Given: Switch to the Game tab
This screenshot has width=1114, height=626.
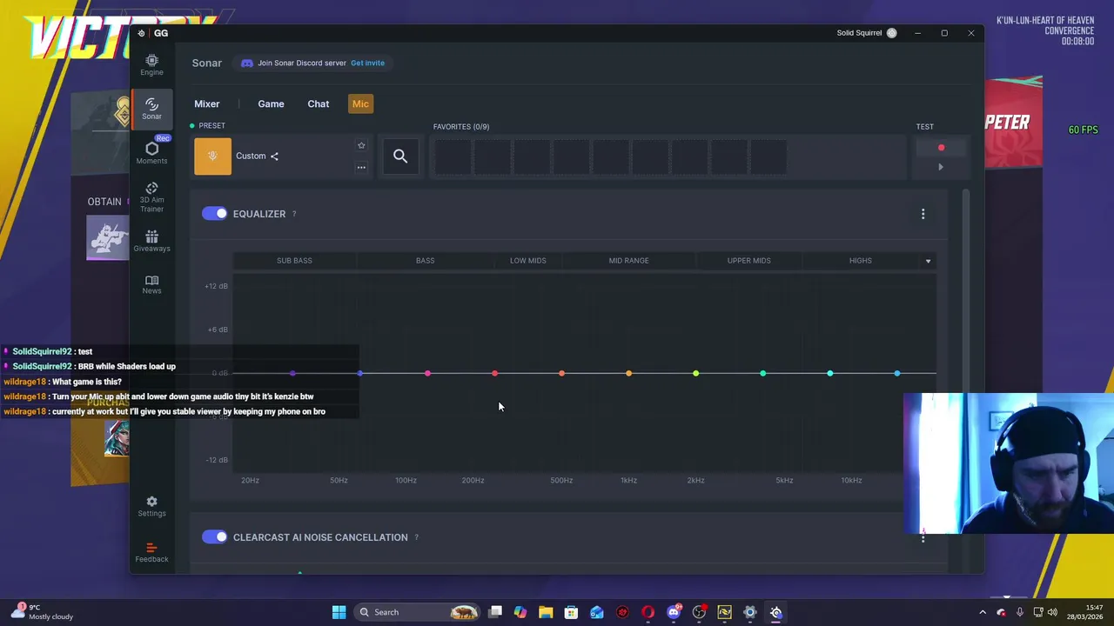Looking at the screenshot, I should 271,104.
